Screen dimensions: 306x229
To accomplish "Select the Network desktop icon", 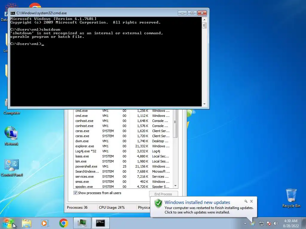I will click(x=11, y=136).
